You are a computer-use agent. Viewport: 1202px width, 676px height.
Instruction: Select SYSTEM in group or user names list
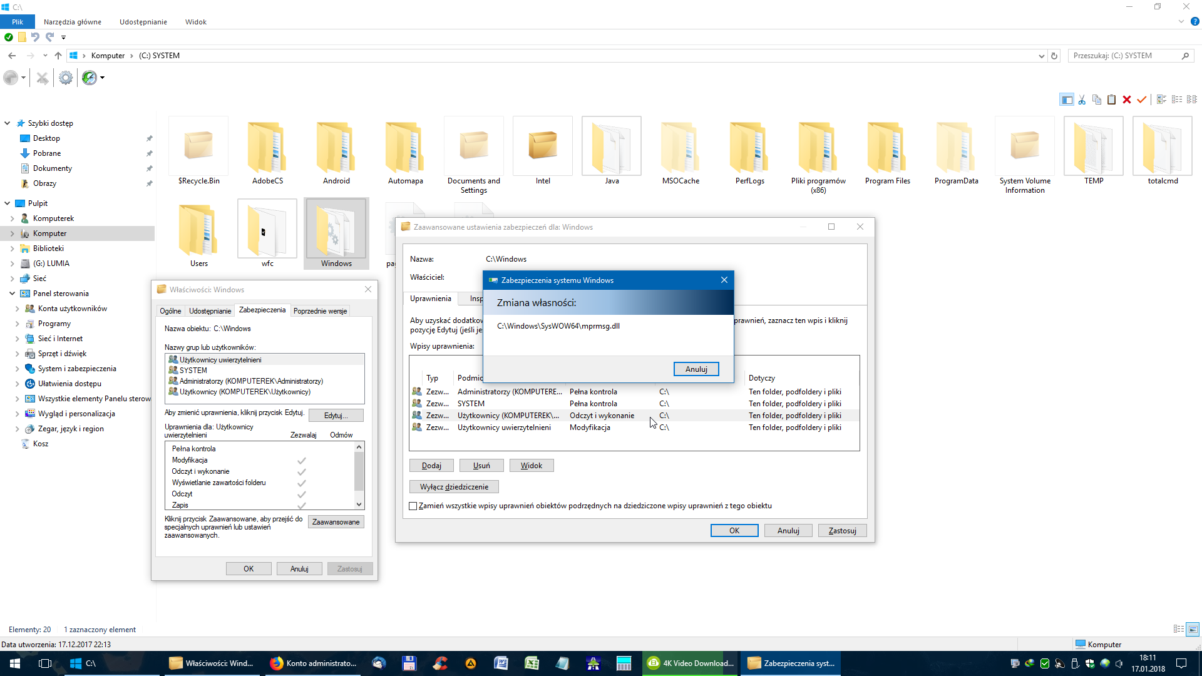265,371
